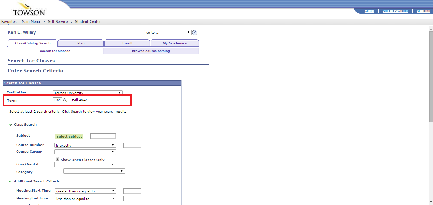Open the Term lookup magnifying glass
Image resolution: width=433 pixels, height=205 pixels.
[64, 99]
